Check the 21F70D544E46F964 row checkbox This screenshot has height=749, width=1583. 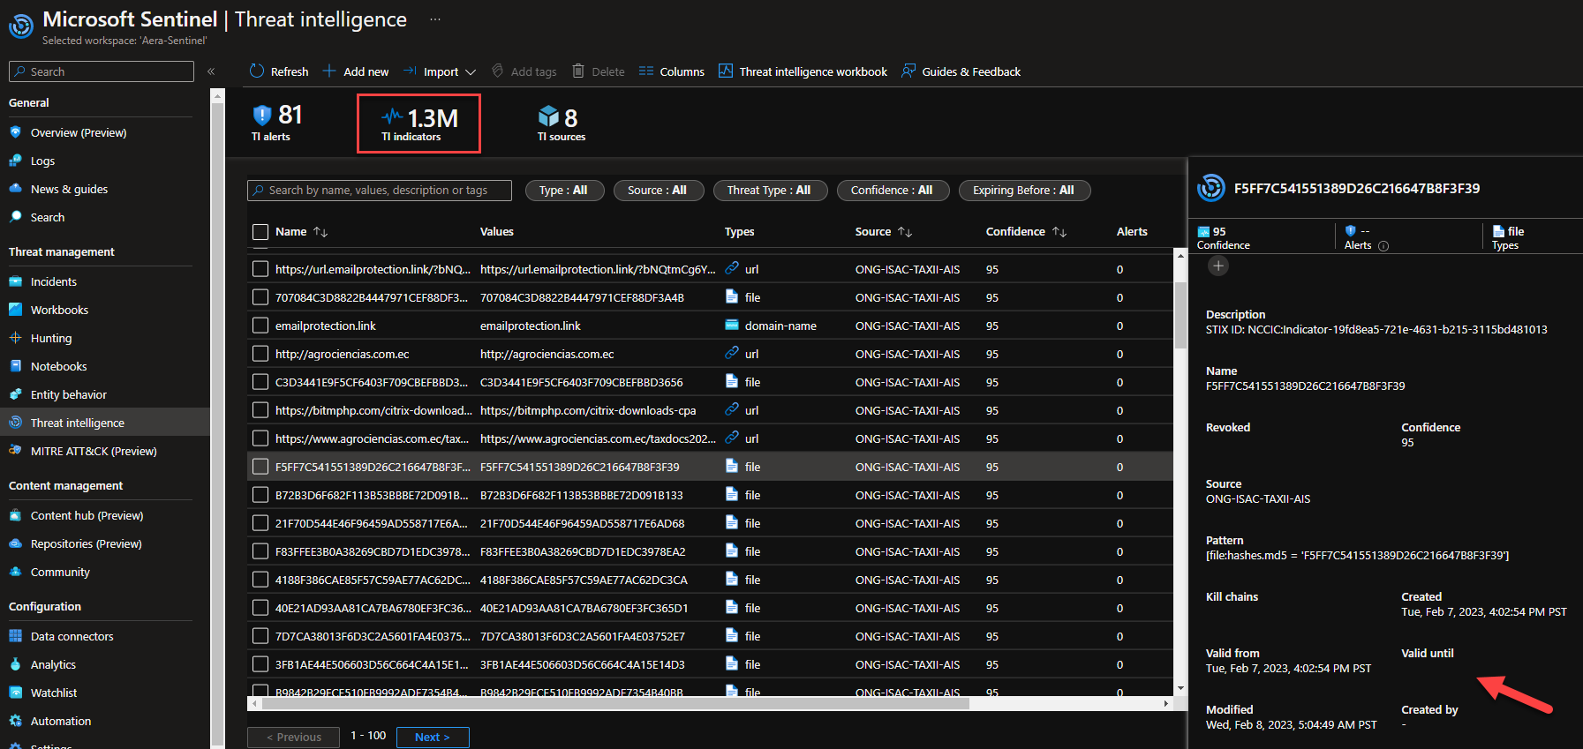coord(260,523)
